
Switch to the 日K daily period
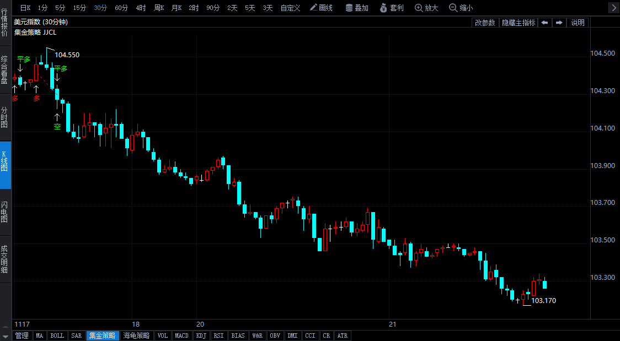(x=25, y=8)
